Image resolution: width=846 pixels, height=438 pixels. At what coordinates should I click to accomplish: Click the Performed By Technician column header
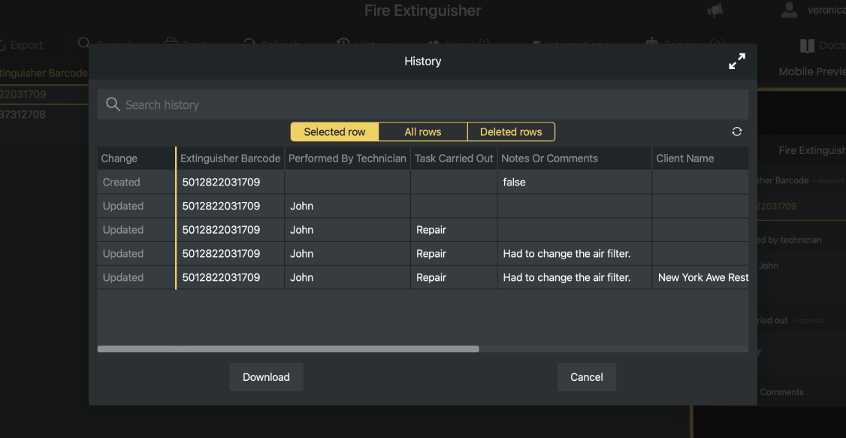point(347,159)
